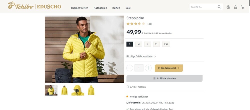Open the store locator pin icon
250x110 pixels.
tap(228, 7)
